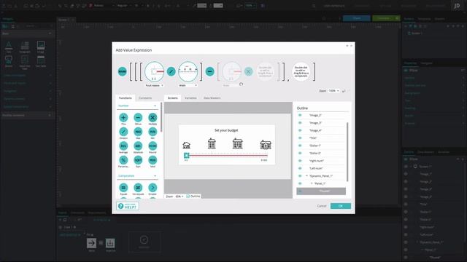Image resolution: width=467 pixels, height=262 pixels.
Task: Click the largest house image in preview
Action: tap(266, 144)
